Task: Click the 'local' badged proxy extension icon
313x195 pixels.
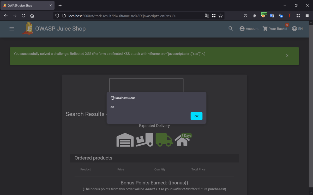Action: pos(263,15)
